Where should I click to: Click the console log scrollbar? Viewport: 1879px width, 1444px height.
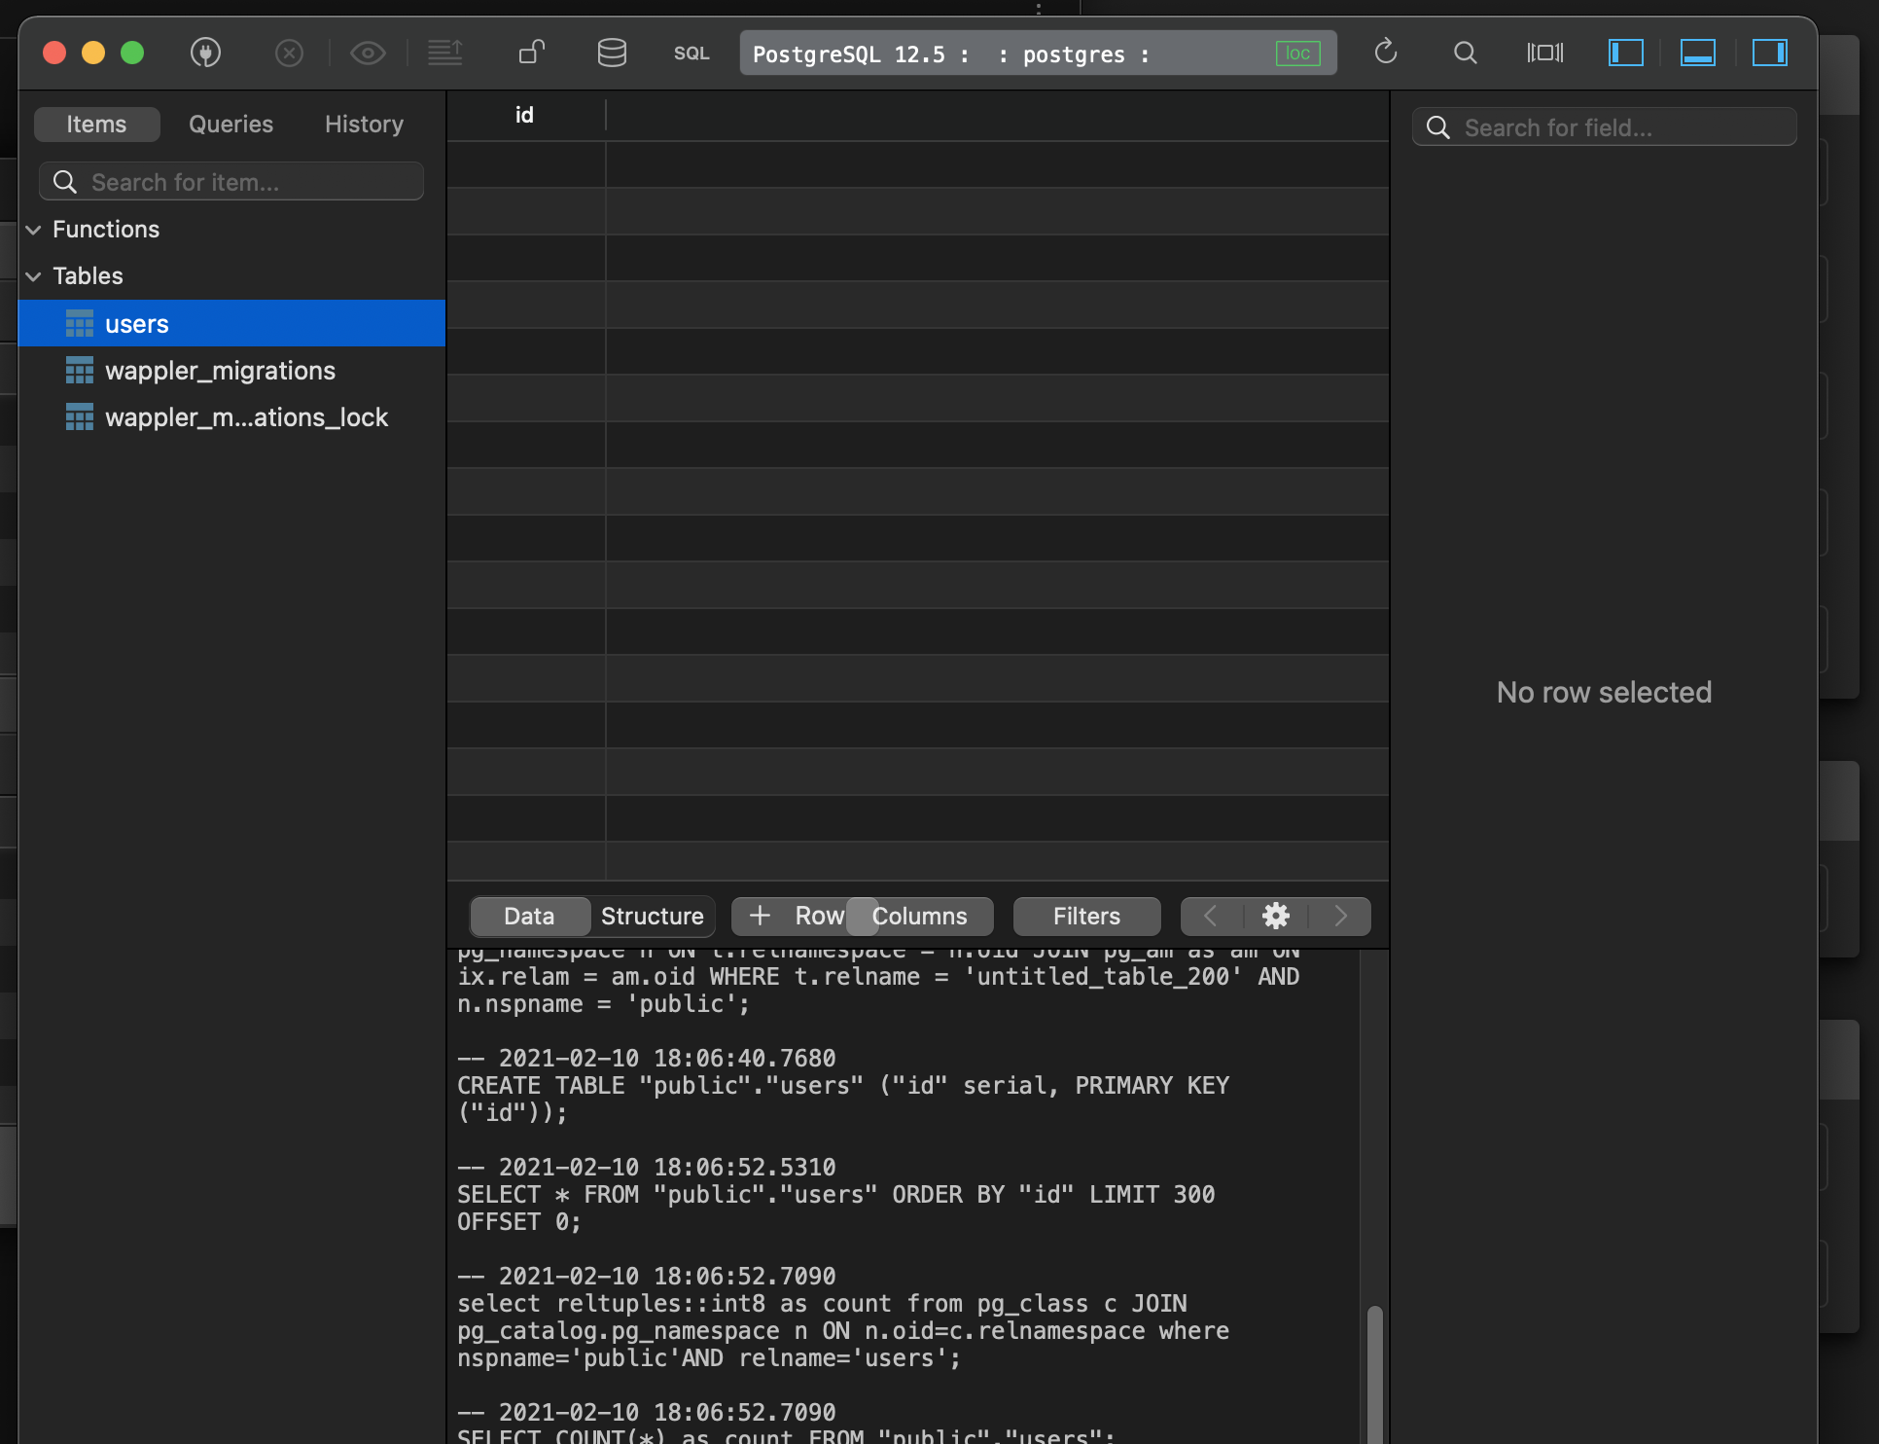[x=1374, y=1372]
